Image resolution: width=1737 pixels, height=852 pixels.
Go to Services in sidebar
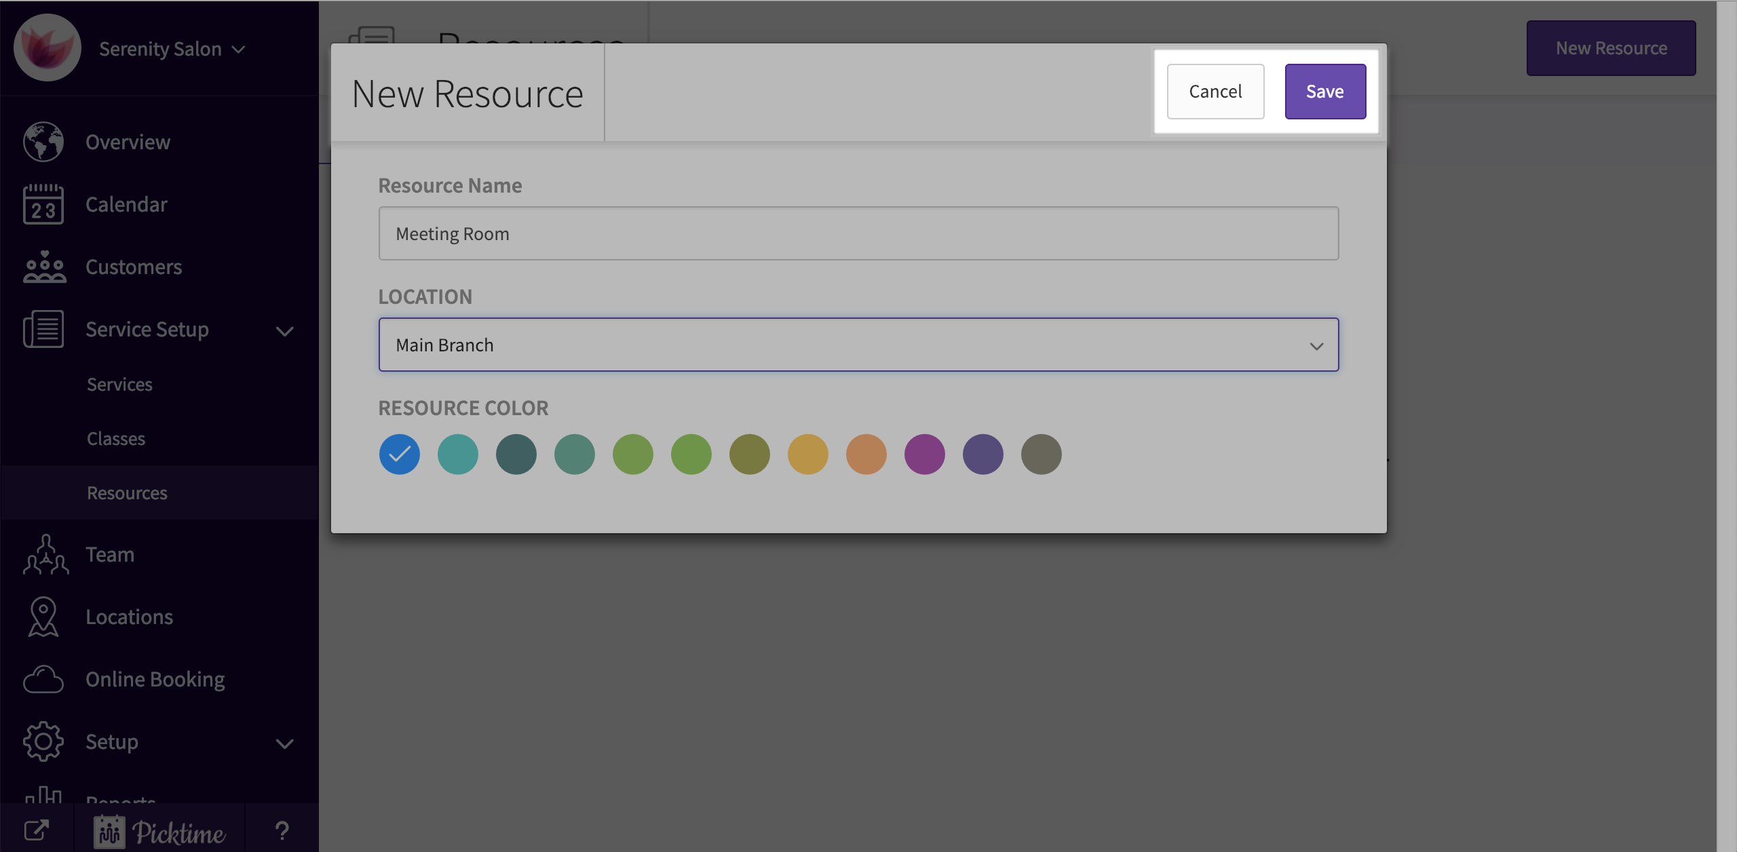119,385
